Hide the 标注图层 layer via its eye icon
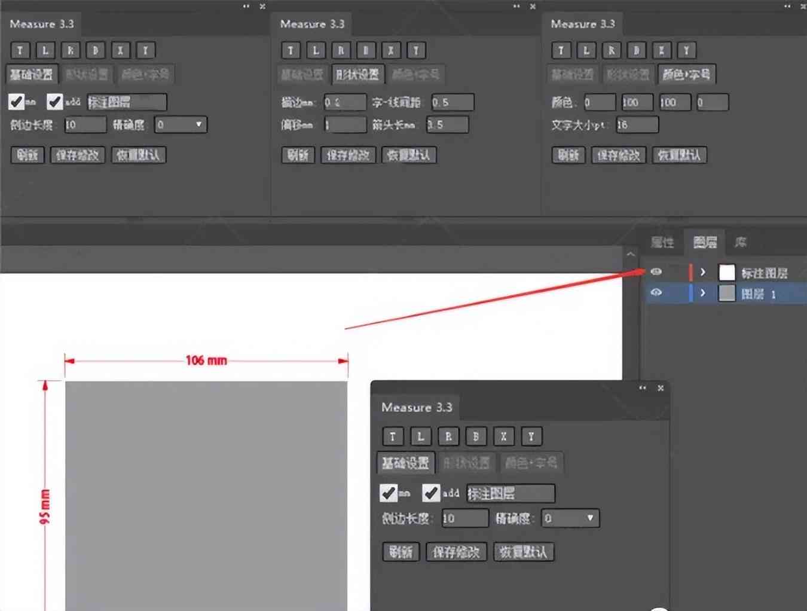807x611 pixels. click(656, 271)
